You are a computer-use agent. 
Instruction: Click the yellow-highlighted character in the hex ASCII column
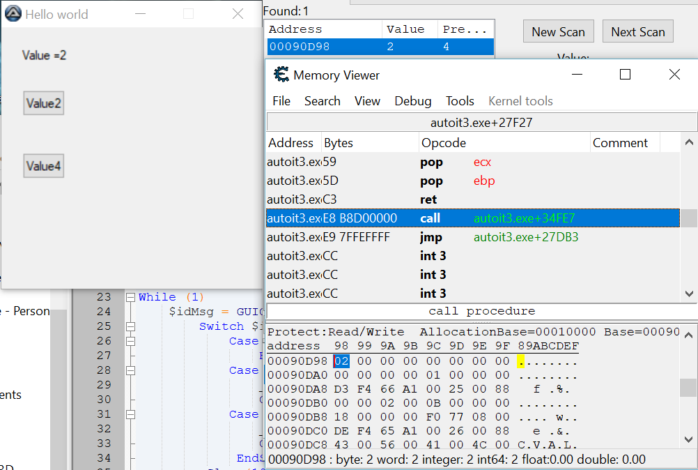[520, 361]
